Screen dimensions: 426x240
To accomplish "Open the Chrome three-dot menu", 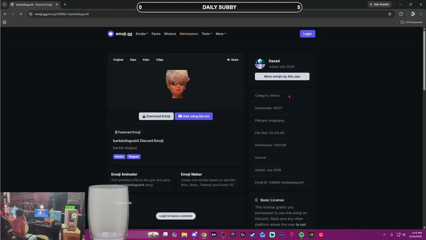I will (421, 14).
